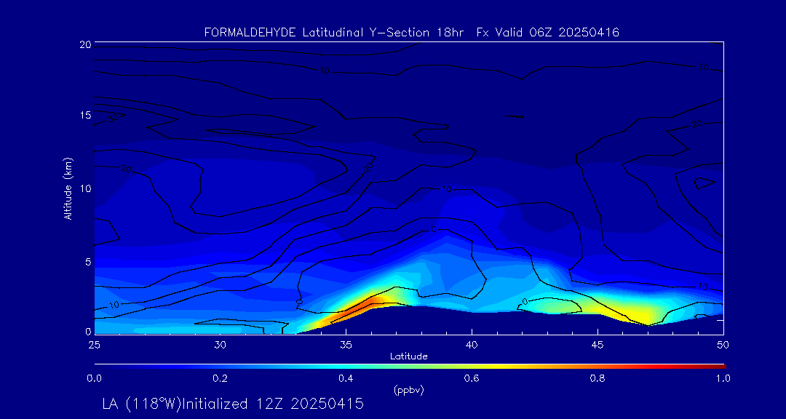The width and height of the screenshot is (786, 419).
Task: Click the 'Latitude' horizontal axis label
Action: 408,357
